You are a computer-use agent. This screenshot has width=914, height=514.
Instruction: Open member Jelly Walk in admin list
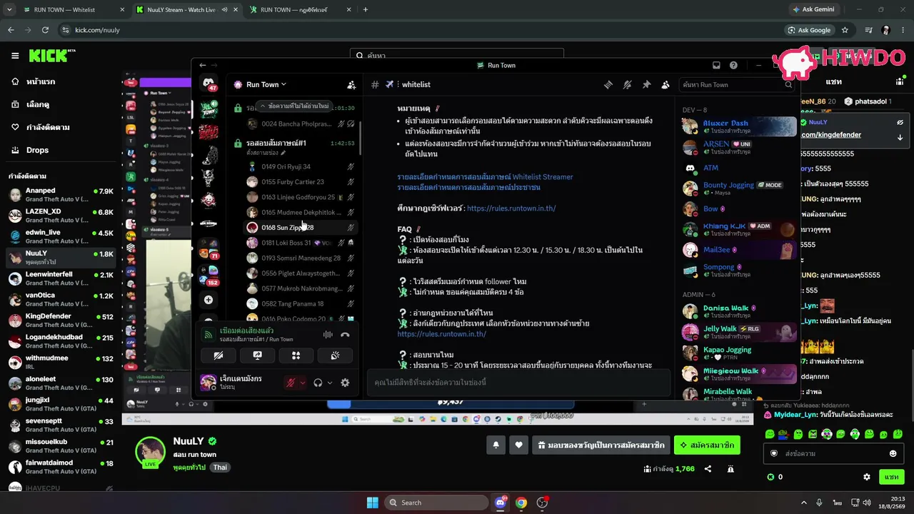[x=738, y=332]
